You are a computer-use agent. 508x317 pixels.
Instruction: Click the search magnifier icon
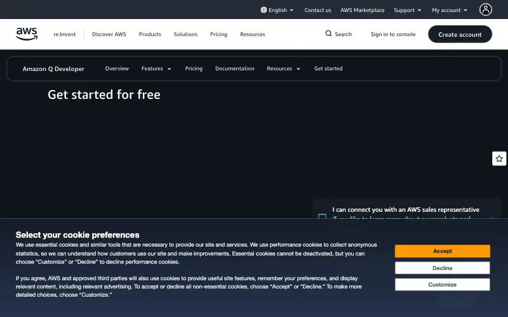(328, 34)
